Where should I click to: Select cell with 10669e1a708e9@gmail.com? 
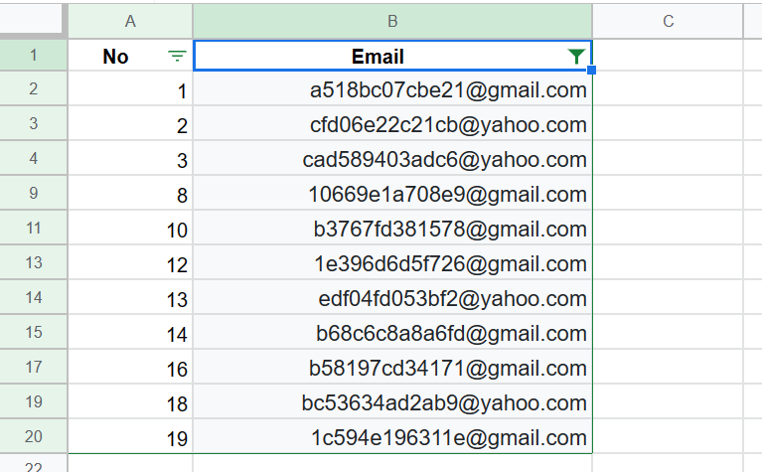pos(392,194)
